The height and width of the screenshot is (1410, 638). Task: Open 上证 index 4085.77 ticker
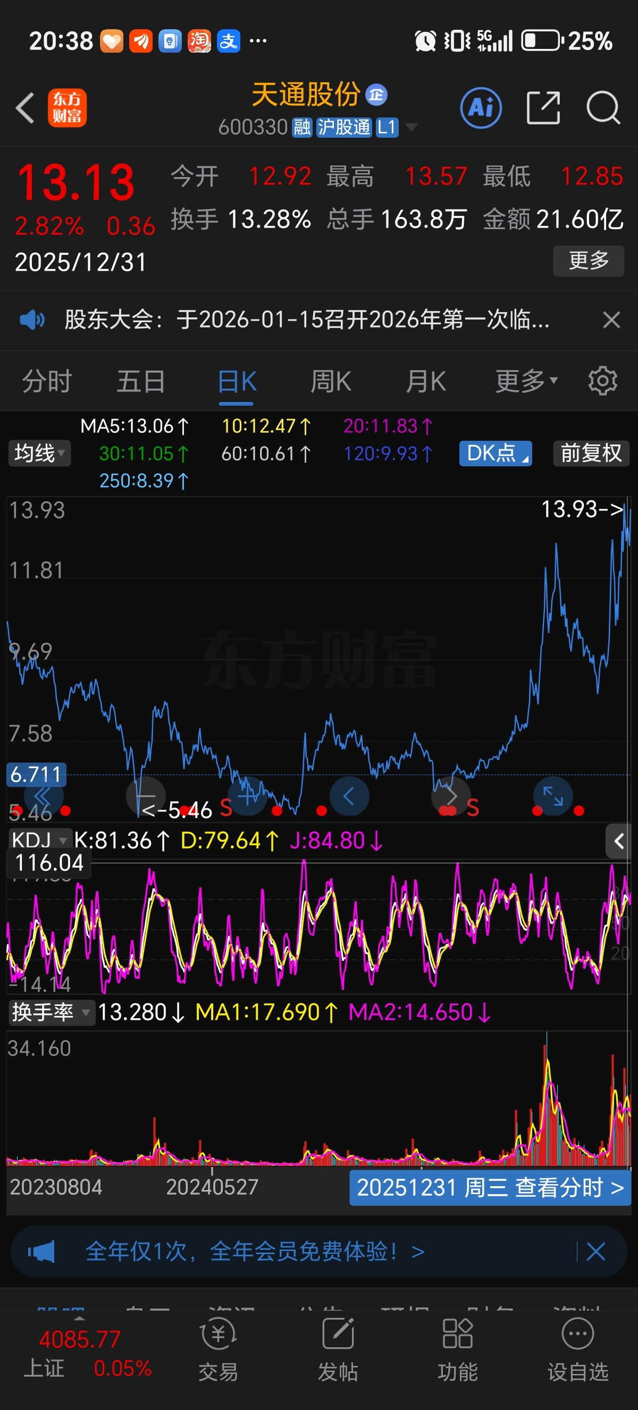click(88, 1354)
